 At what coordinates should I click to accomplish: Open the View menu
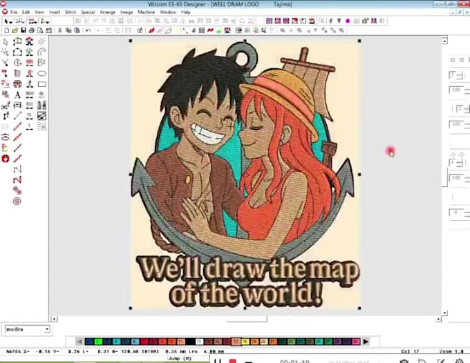[39, 12]
